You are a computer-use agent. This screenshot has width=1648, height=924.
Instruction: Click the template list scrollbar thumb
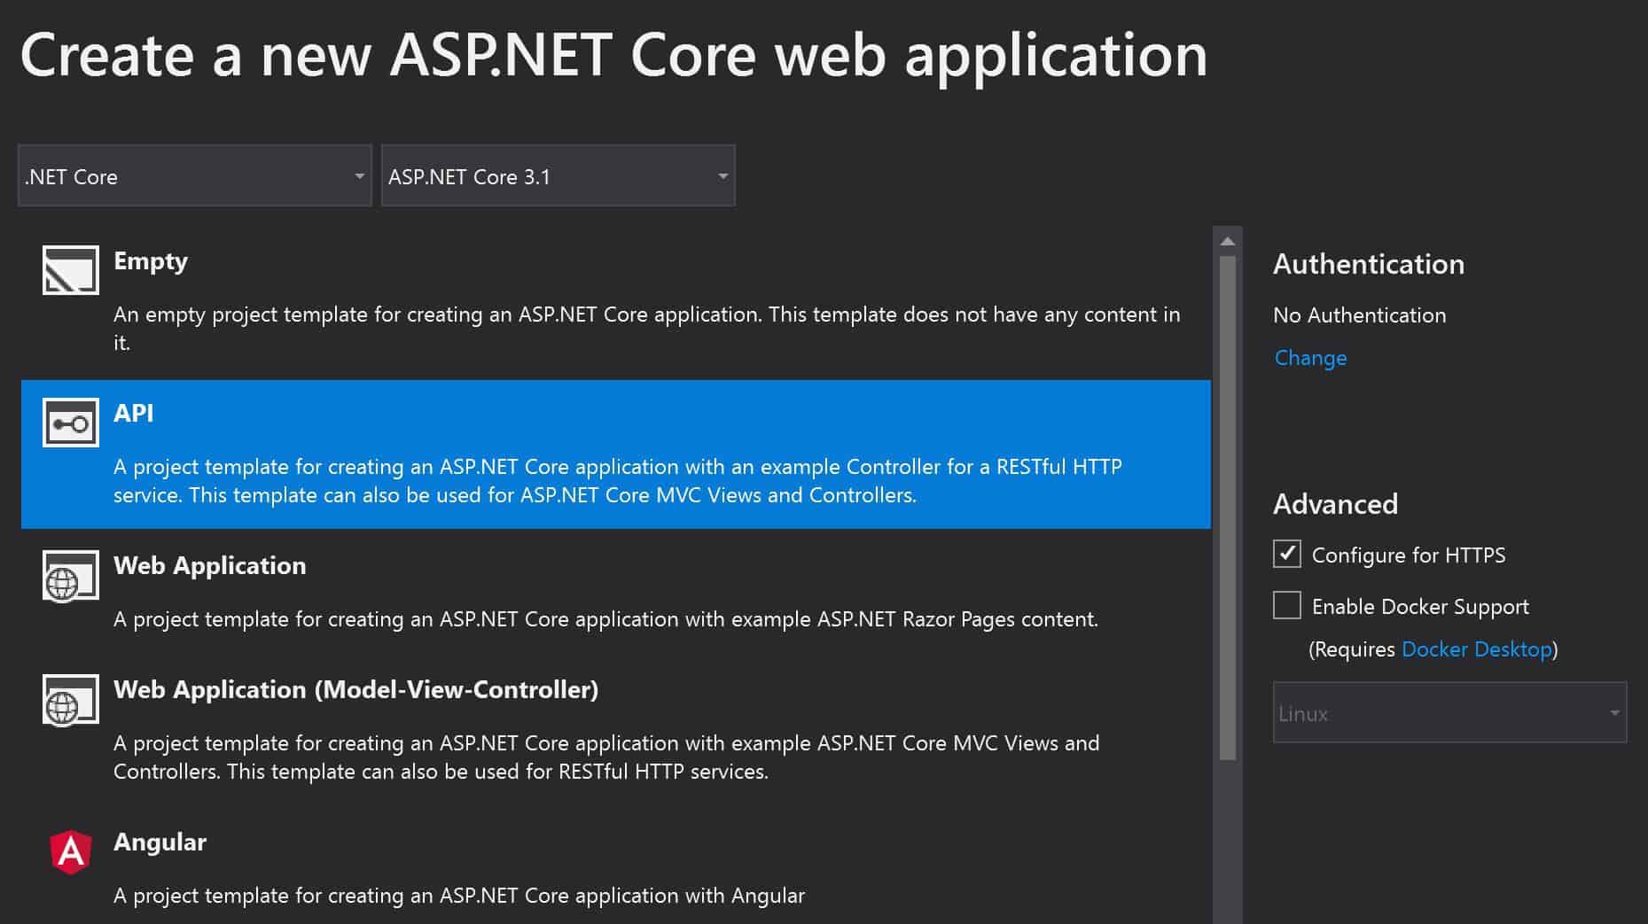(1228, 509)
